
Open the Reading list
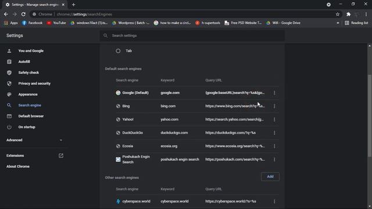click(356, 23)
